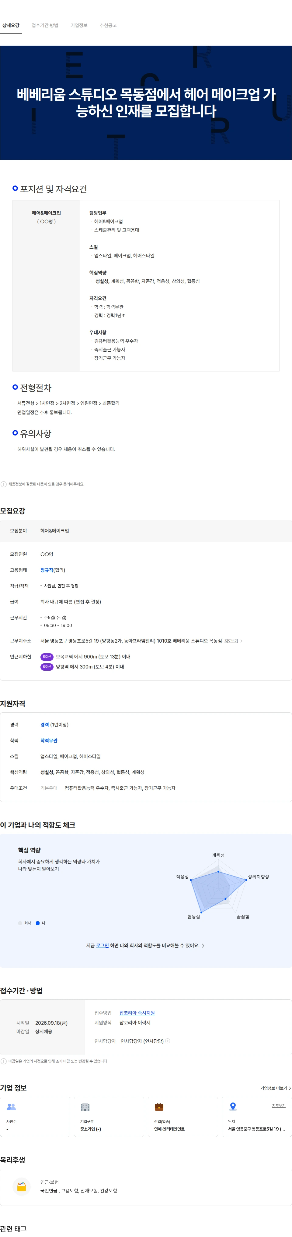Expand the plus icon beside 인사담당자

click(x=168, y=1041)
